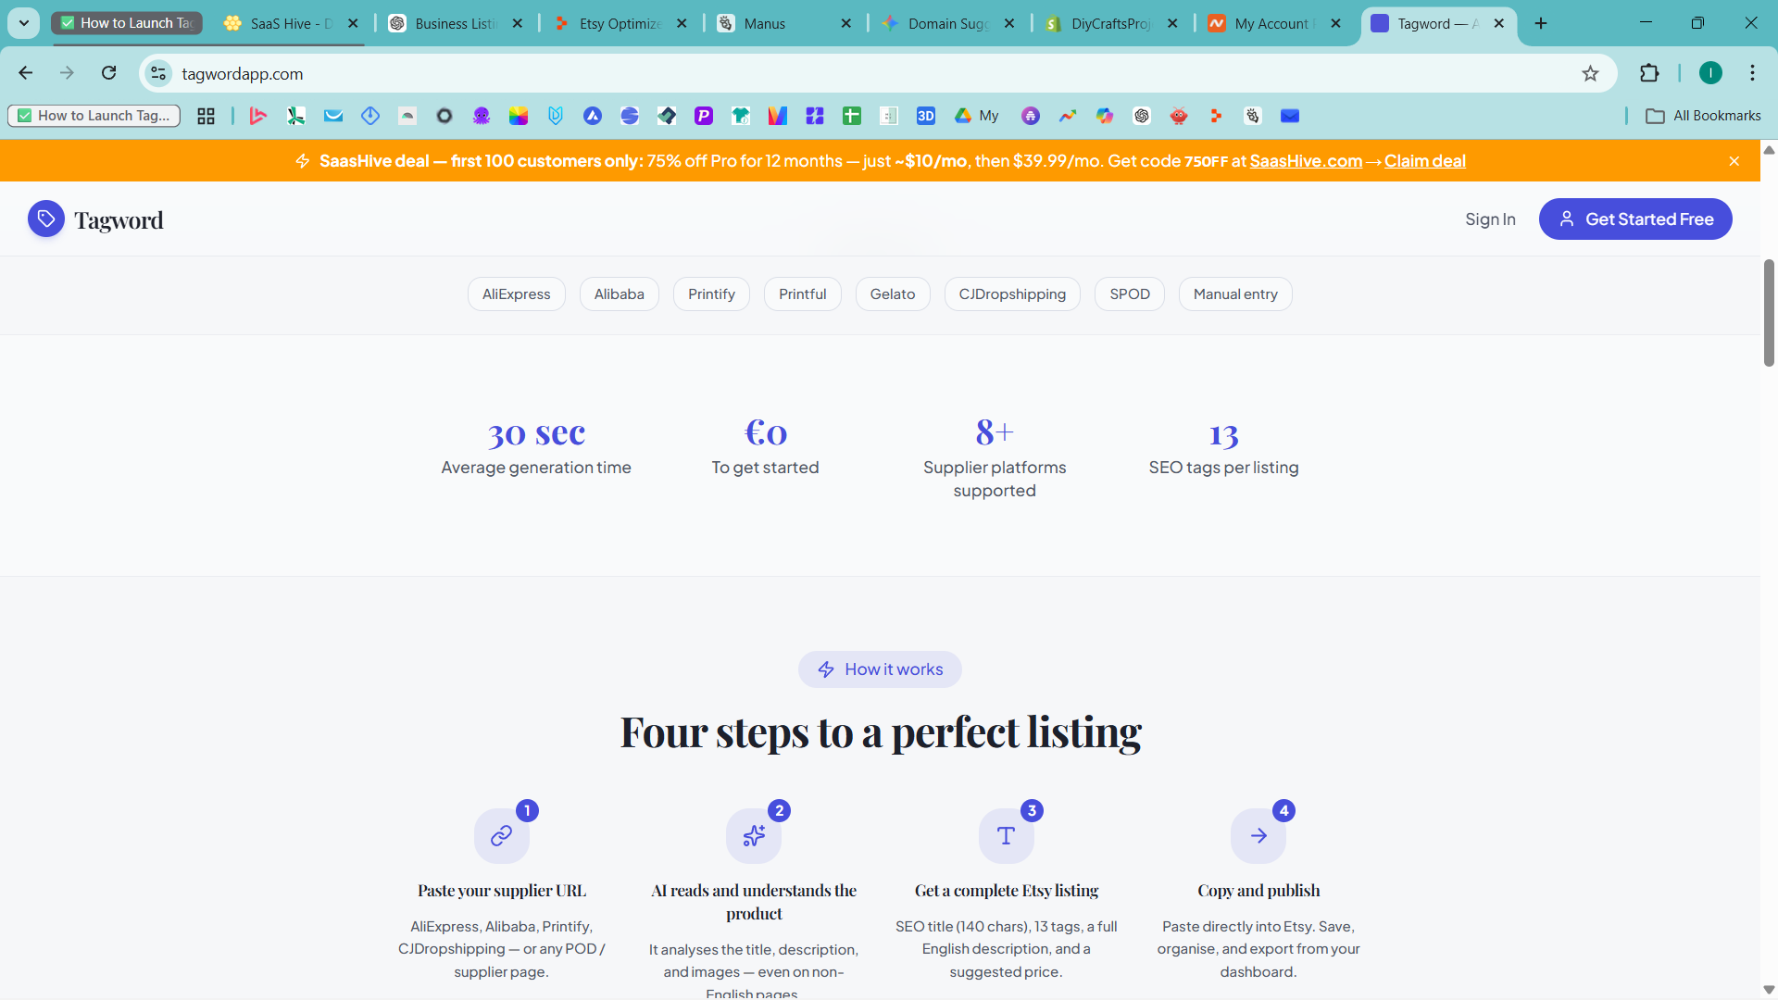Image resolution: width=1778 pixels, height=1000 pixels.
Task: Follow the SaasHive.com link in banner
Action: click(x=1306, y=161)
